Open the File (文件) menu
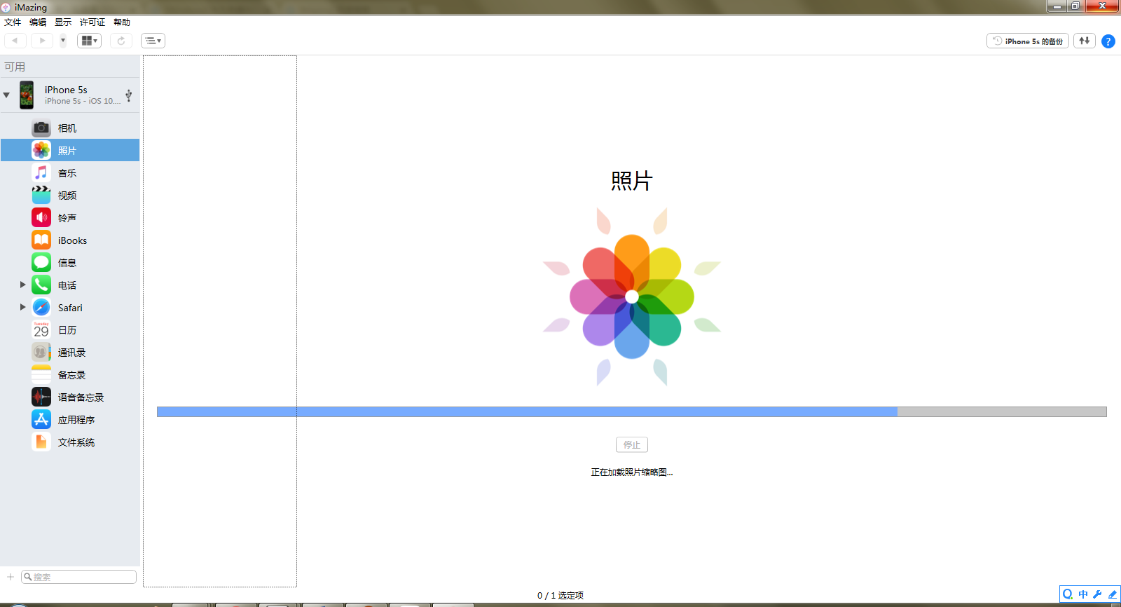 [x=13, y=22]
